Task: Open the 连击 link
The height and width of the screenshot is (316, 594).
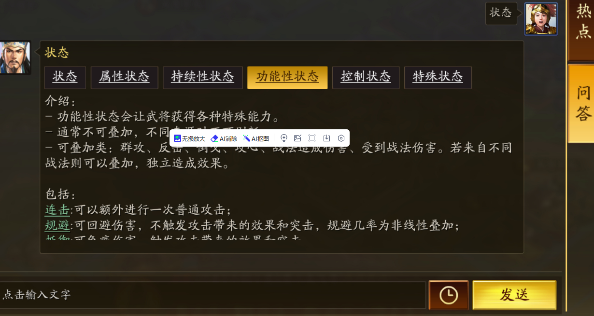Action: 57,210
